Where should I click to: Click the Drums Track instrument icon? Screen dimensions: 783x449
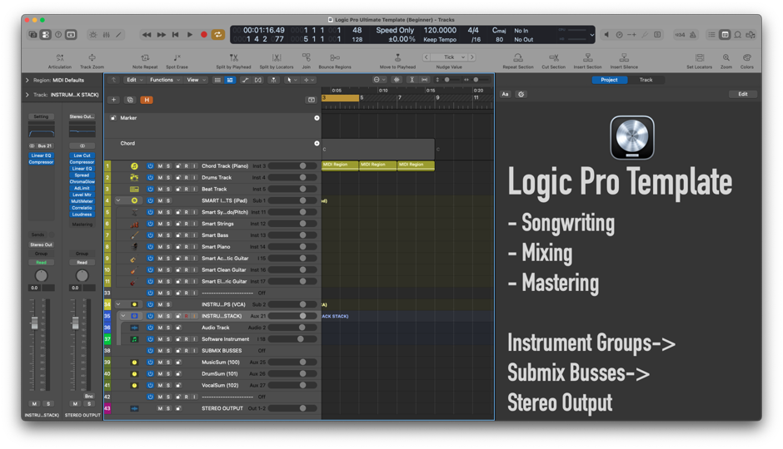pos(134,178)
